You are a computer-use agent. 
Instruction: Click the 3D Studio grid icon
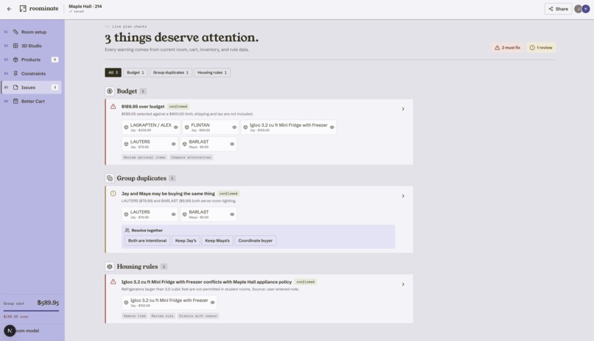click(x=15, y=46)
